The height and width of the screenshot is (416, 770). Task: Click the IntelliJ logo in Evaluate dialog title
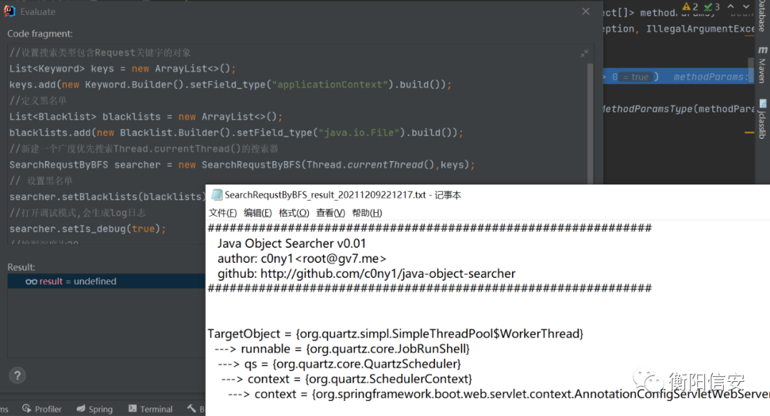point(9,11)
